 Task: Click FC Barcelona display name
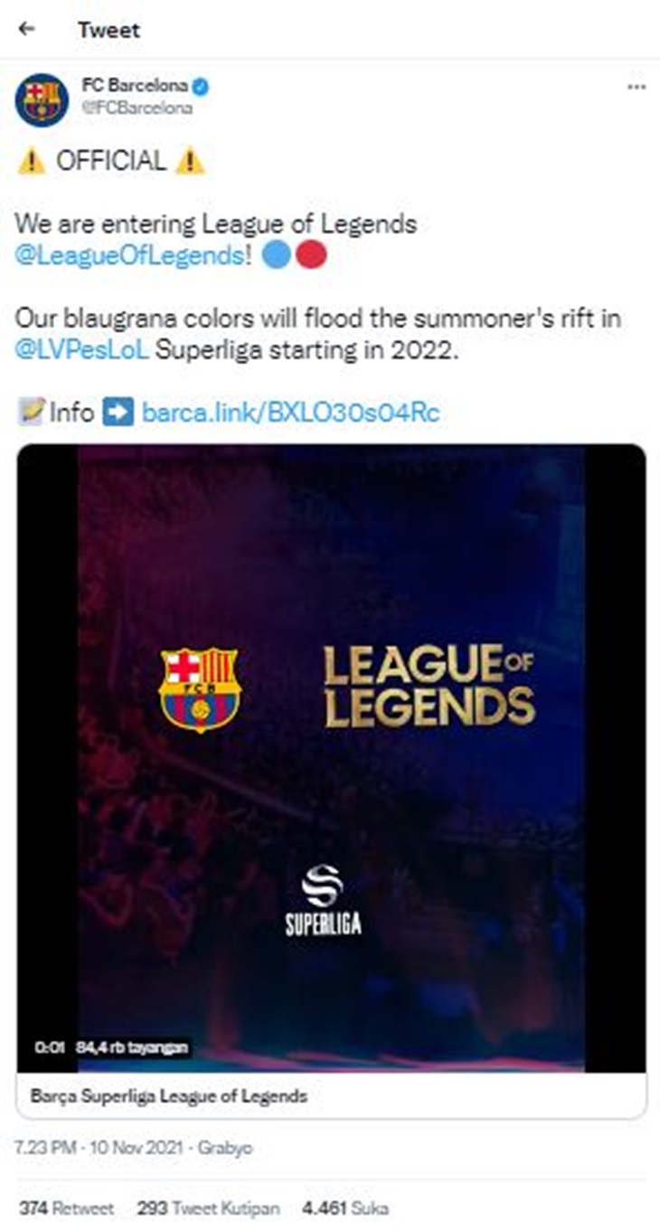[135, 87]
